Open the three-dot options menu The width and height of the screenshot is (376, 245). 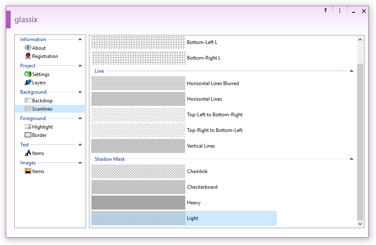[339, 11]
